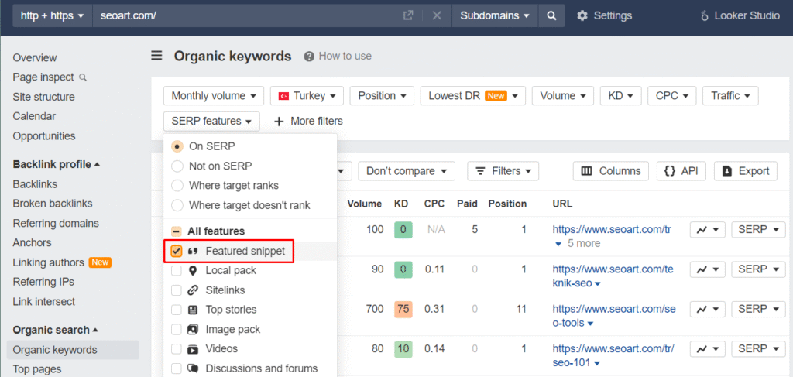Collapse the Organic search section
The height and width of the screenshot is (377, 793).
point(56,330)
